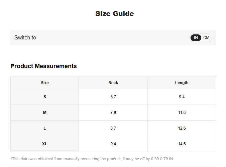This screenshot has width=226, height=167.
Task: Select the XL size row label
Action: 45,144
